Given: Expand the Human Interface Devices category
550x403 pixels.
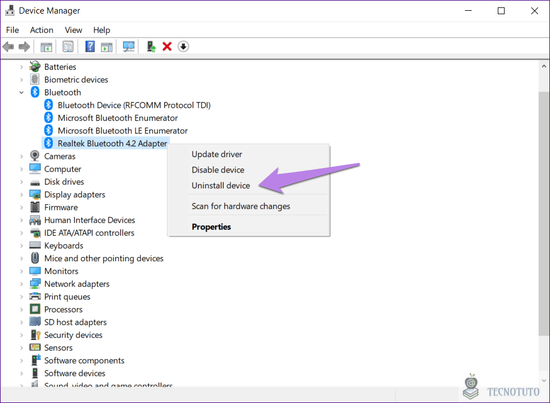Looking at the screenshot, I should [x=22, y=220].
